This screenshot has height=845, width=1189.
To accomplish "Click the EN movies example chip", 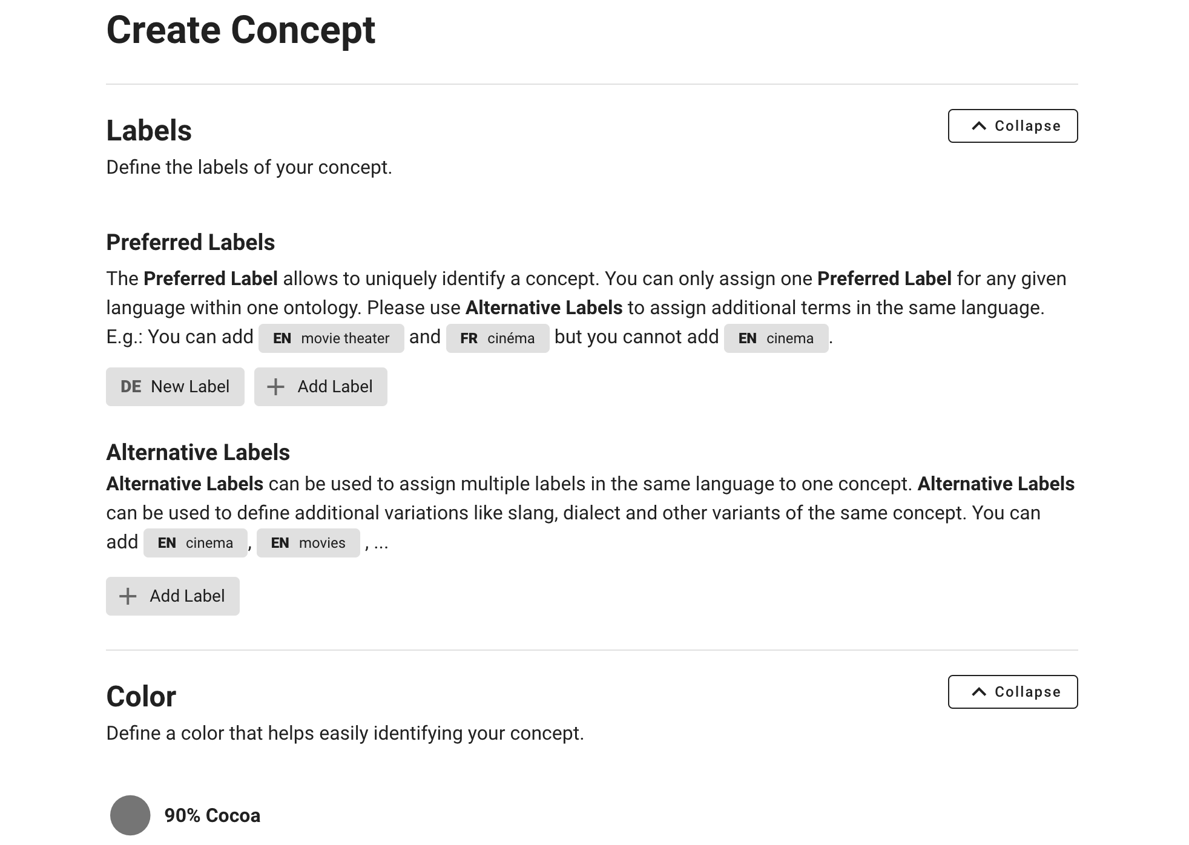I will [x=308, y=543].
